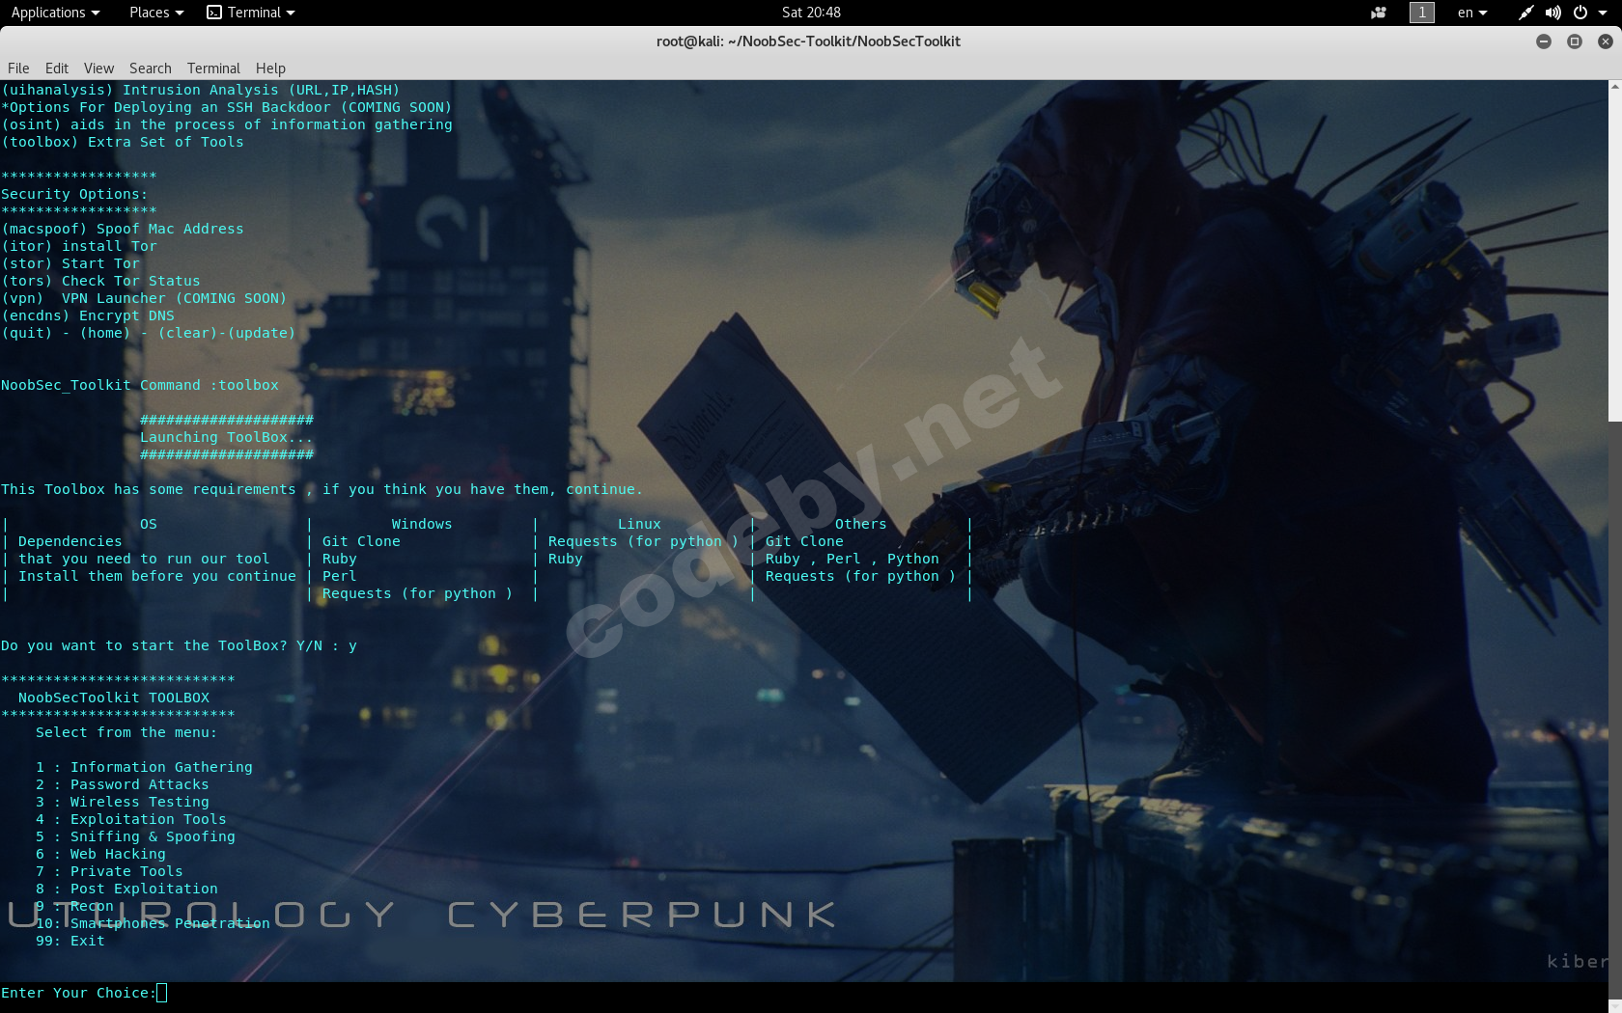Click the line '6 : Web Hacking'
This screenshot has height=1013, width=1622.
100,854
